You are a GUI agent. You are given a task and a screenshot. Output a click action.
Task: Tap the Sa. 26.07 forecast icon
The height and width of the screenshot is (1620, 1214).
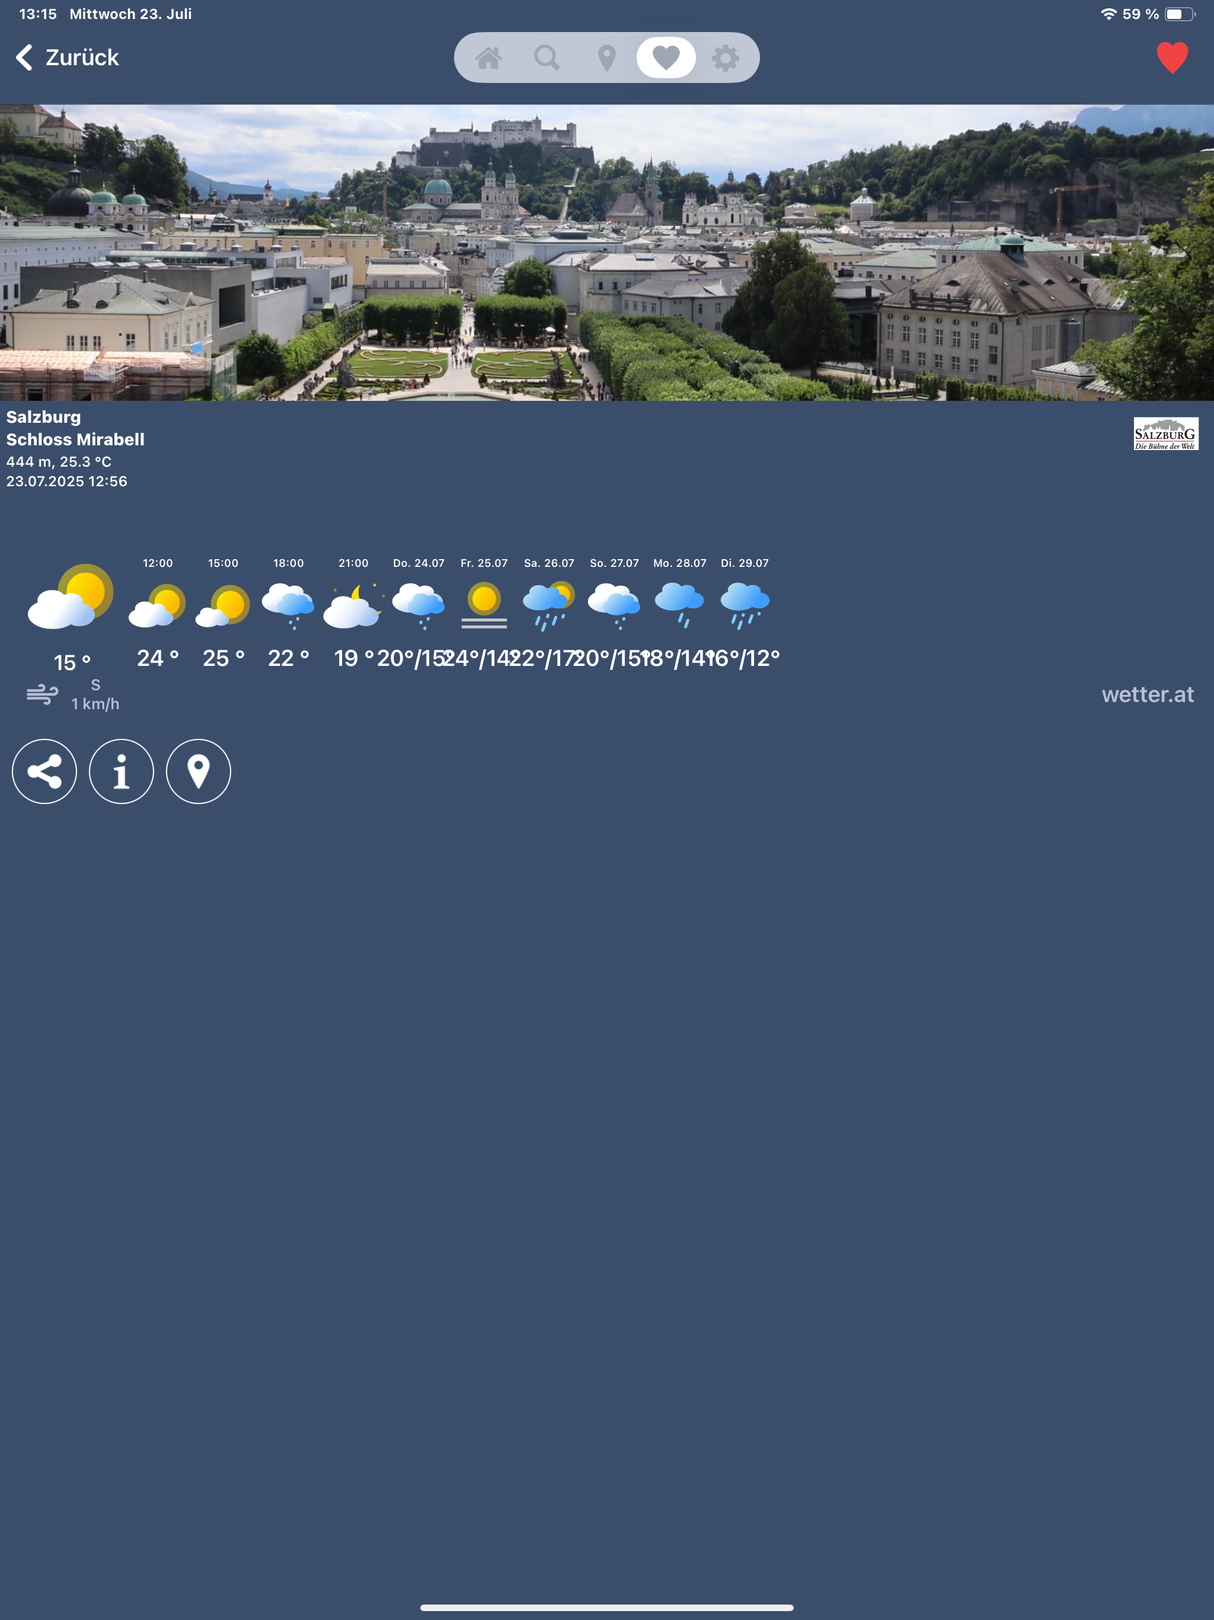tap(549, 605)
